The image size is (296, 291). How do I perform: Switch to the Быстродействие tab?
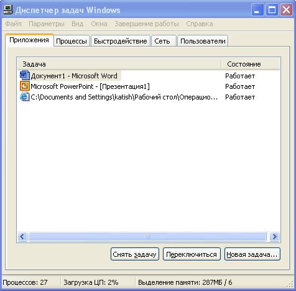click(x=121, y=41)
